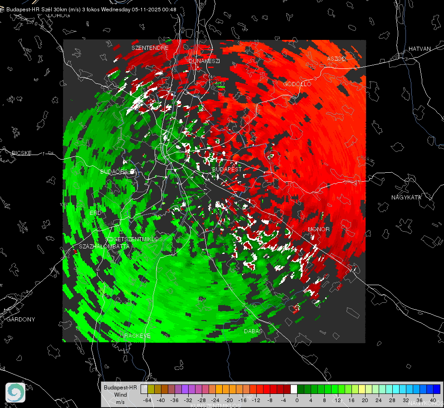Click the -64 value on the legend scale
444x408 pixels.
[147, 400]
